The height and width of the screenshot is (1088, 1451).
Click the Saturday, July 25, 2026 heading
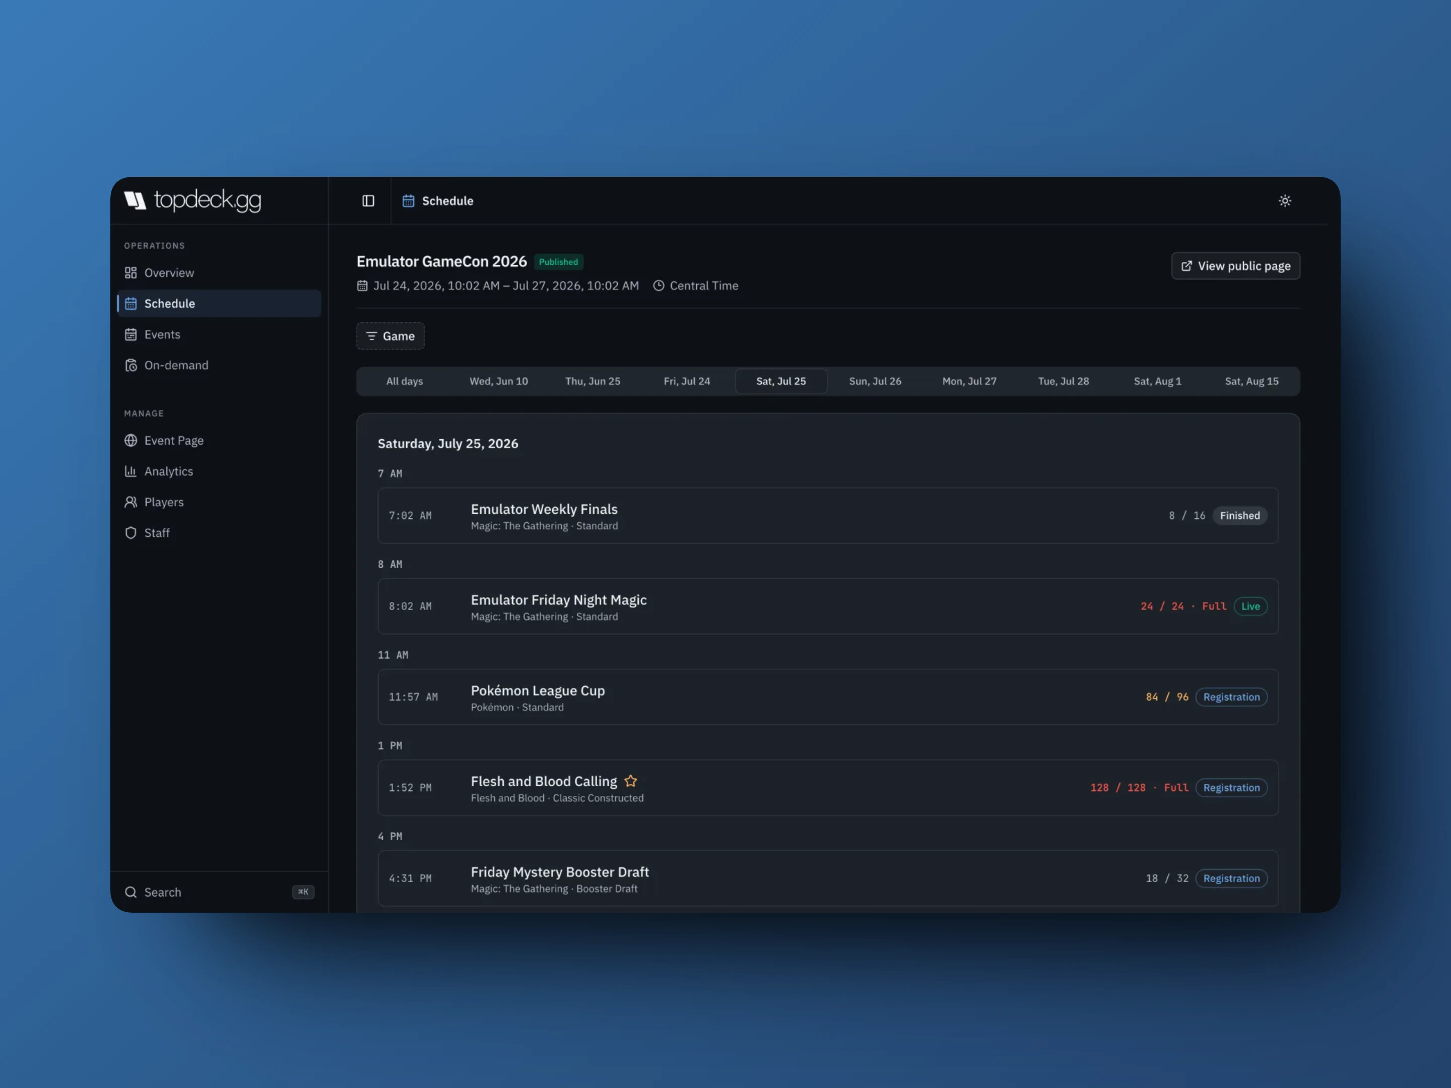(448, 444)
